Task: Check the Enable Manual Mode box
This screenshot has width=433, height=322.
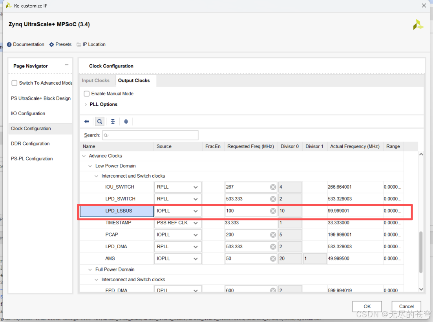Action: pos(87,94)
